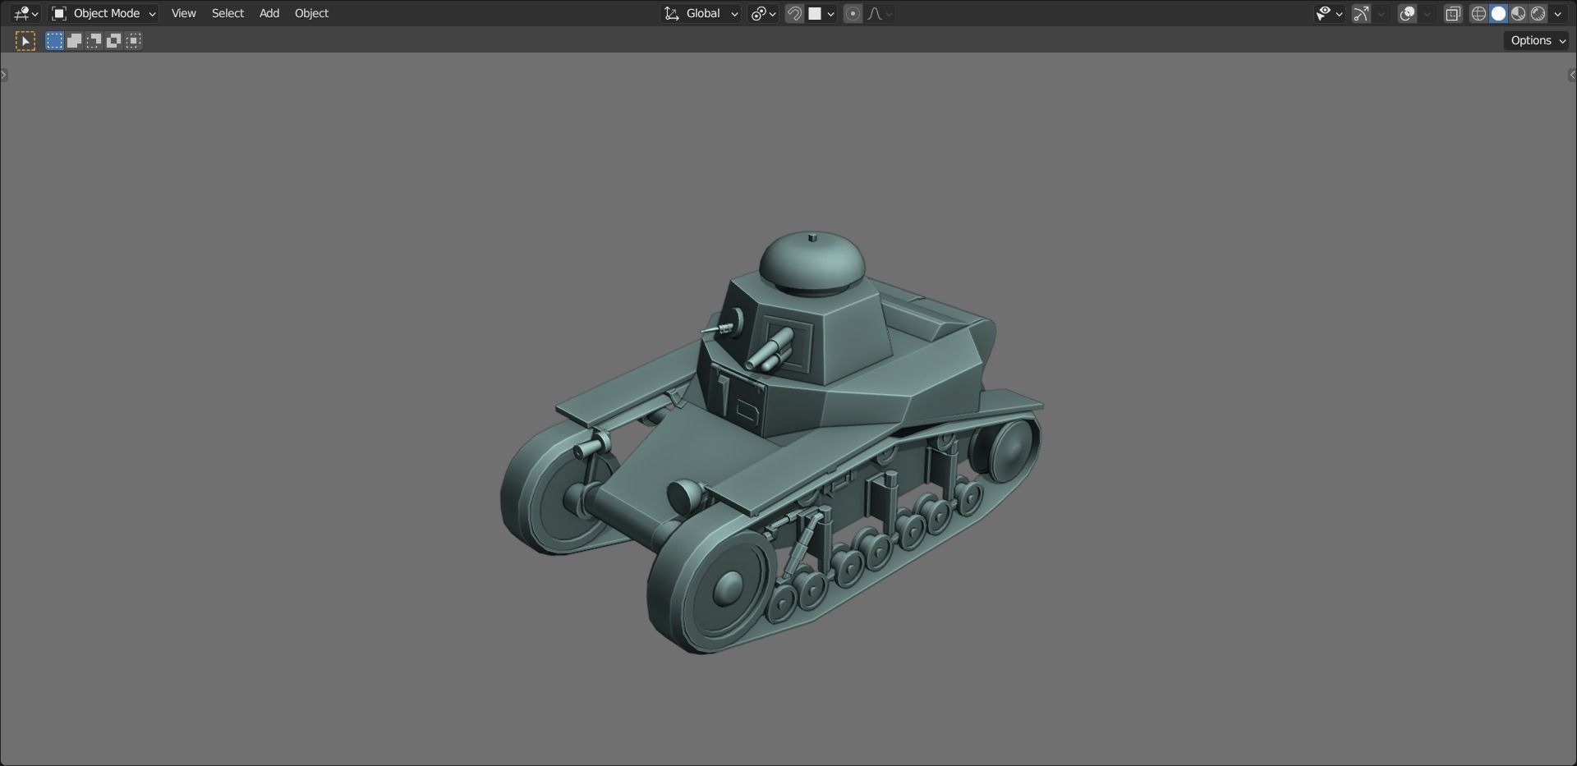The width and height of the screenshot is (1577, 766).
Task: Open the Object Mode dropdown
Action: pyautogui.click(x=103, y=13)
